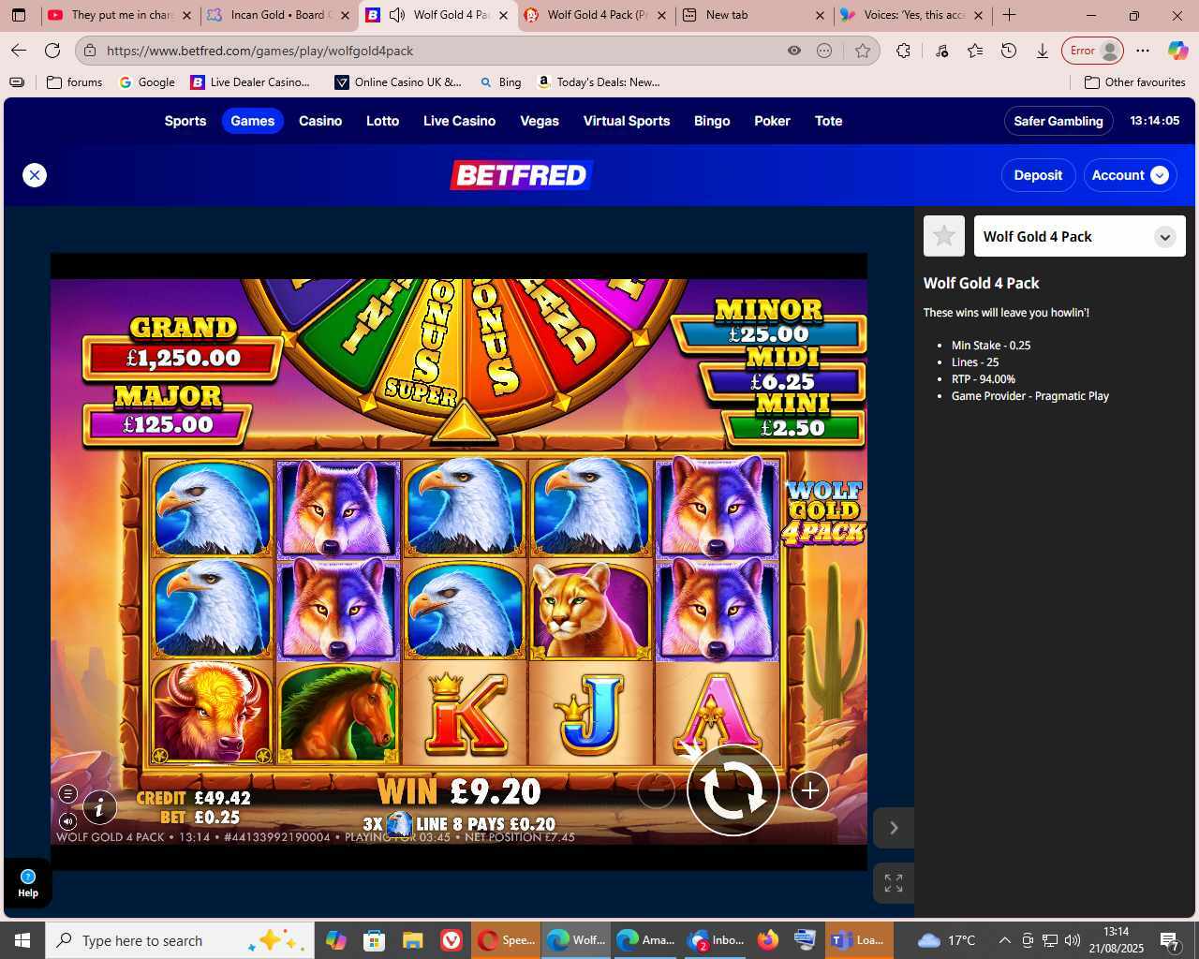The height and width of the screenshot is (959, 1199).
Task: Enter fullscreen mode for the game
Action: [893, 882]
